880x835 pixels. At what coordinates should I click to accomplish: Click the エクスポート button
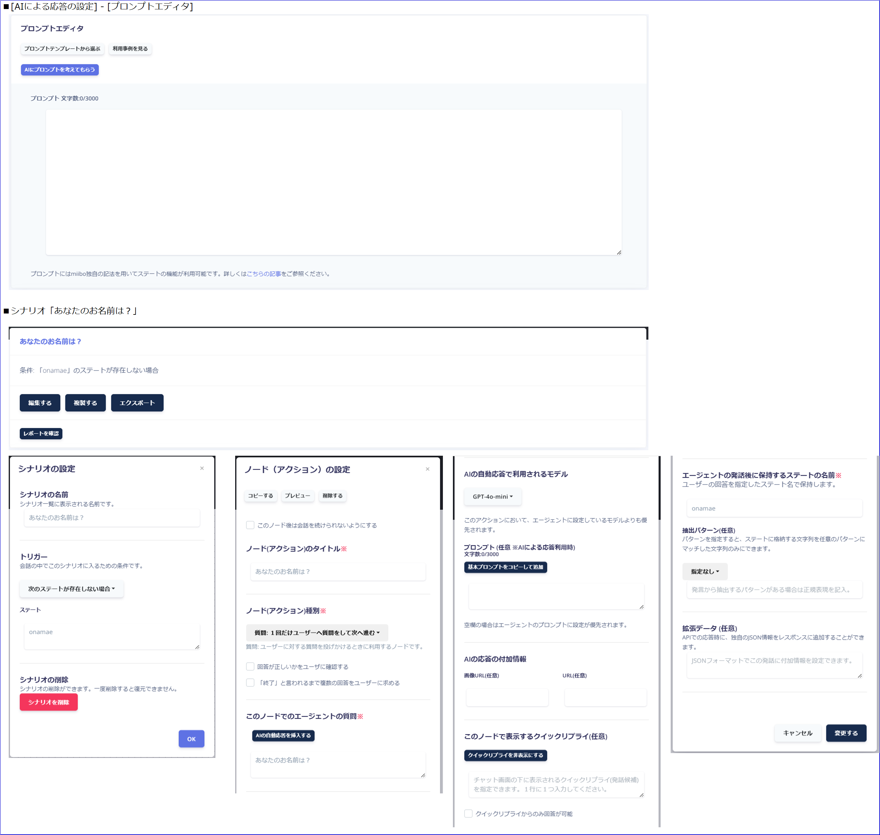point(137,403)
